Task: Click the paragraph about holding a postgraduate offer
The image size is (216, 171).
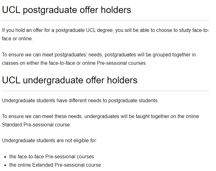Action: pos(106,34)
